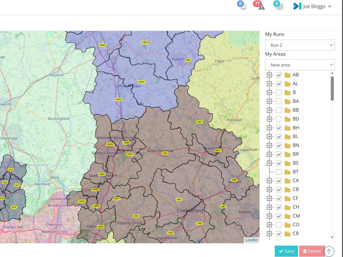Click the tree scrollbar up arrow
The image size is (343, 257).
click(x=332, y=73)
